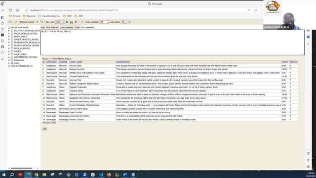Click the H2 Refresh icon
The height and width of the screenshot is (178, 316).
tap(16, 22)
